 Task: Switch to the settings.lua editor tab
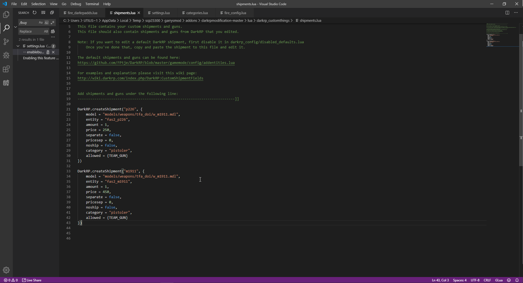coord(161,13)
